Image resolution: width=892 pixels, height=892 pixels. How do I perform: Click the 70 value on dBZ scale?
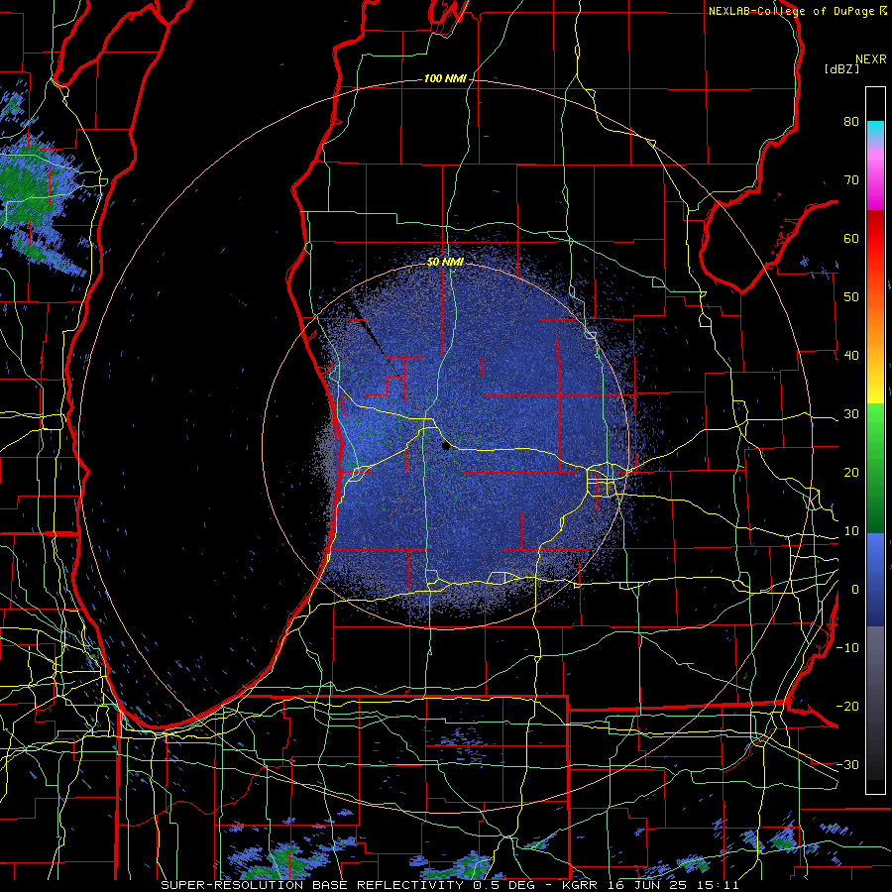[851, 179]
